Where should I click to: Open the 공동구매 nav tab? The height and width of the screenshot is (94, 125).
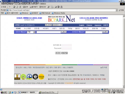95,28
